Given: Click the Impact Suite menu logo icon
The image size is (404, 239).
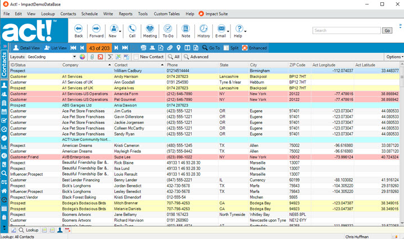Looking at the screenshot, I should click(201, 13).
